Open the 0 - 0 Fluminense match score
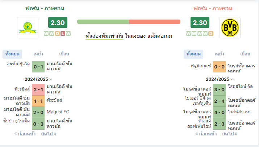Screen dimensions: 259x147 pyautogui.click(x=219, y=67)
